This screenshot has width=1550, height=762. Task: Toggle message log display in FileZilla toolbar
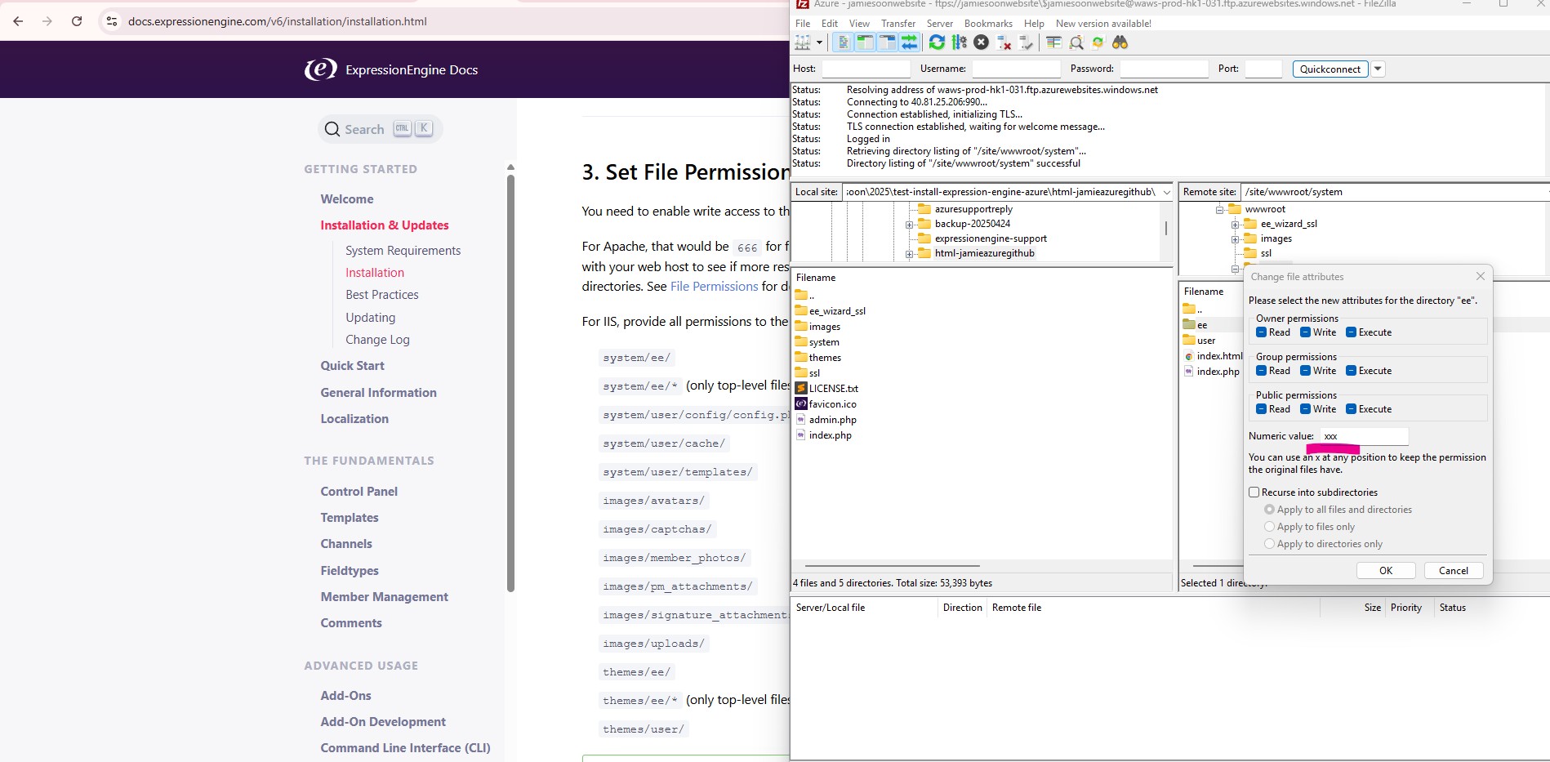[x=844, y=42]
